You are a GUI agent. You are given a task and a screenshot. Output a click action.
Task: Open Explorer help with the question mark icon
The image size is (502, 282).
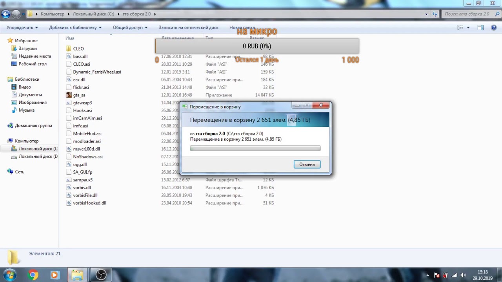point(493,28)
